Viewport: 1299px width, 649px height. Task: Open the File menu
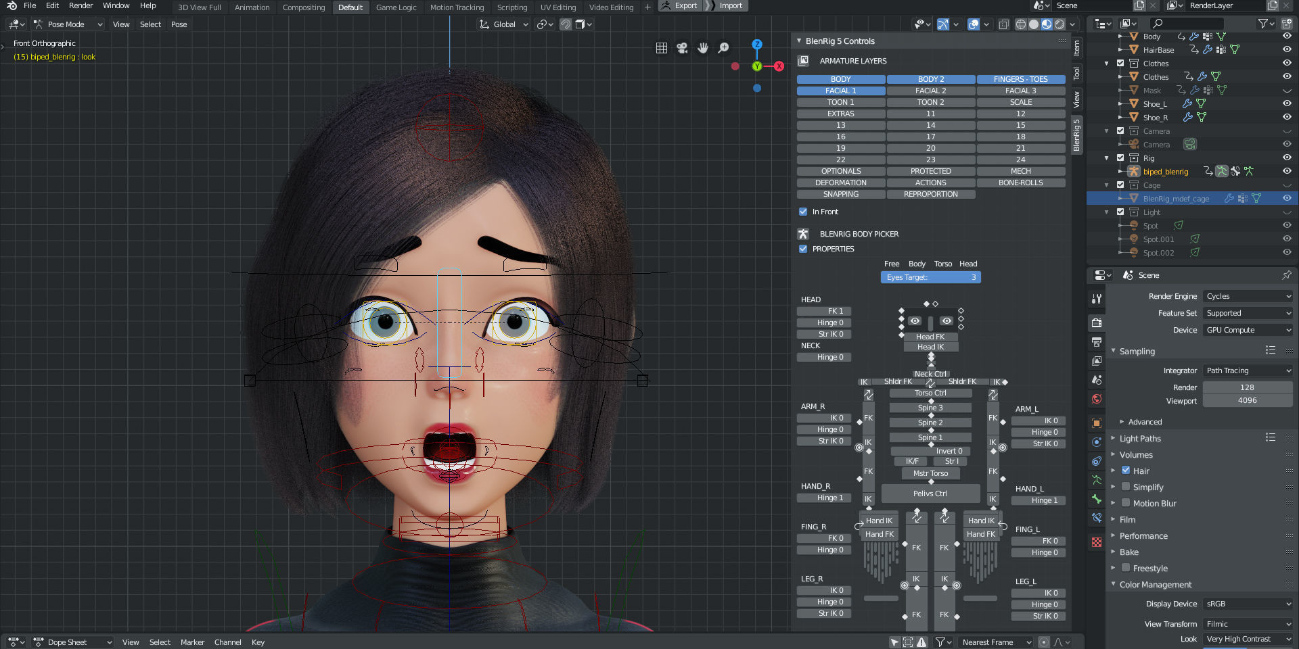coord(30,5)
